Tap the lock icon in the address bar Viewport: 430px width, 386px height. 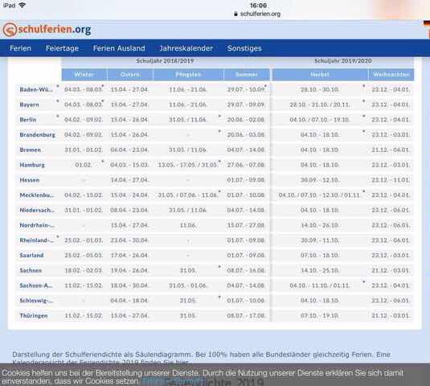point(235,14)
